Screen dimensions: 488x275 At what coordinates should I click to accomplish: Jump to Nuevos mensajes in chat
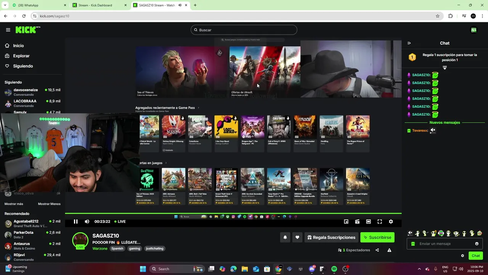click(x=445, y=123)
